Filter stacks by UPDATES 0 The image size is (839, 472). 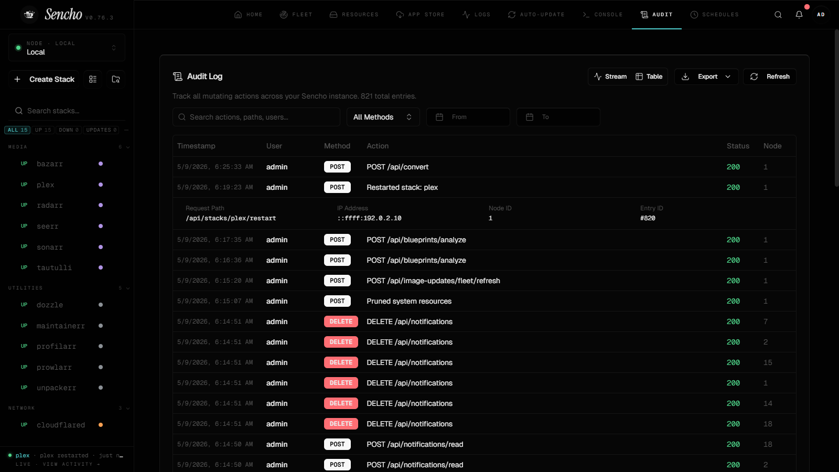pos(101,130)
